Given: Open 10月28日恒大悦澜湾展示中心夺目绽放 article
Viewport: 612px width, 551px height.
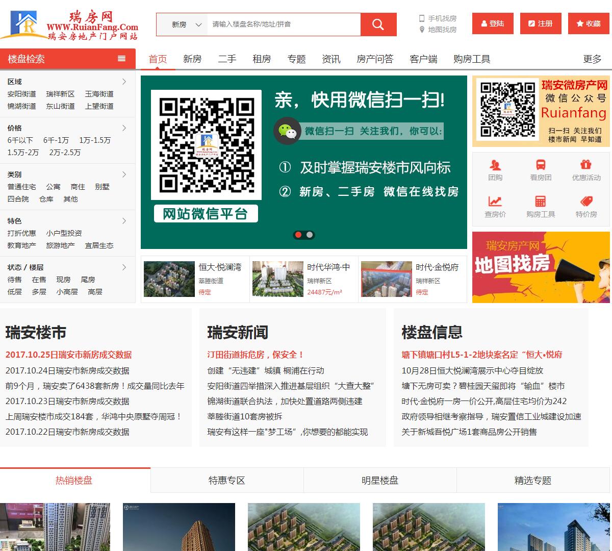Looking at the screenshot, I should point(472,370).
